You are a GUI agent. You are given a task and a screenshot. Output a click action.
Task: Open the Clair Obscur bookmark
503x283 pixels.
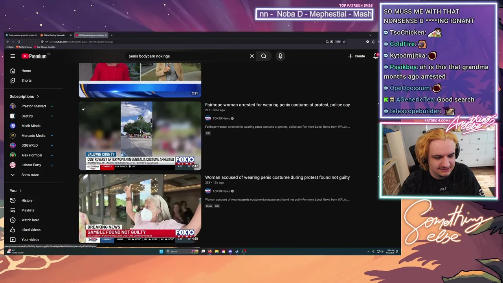(46, 47)
